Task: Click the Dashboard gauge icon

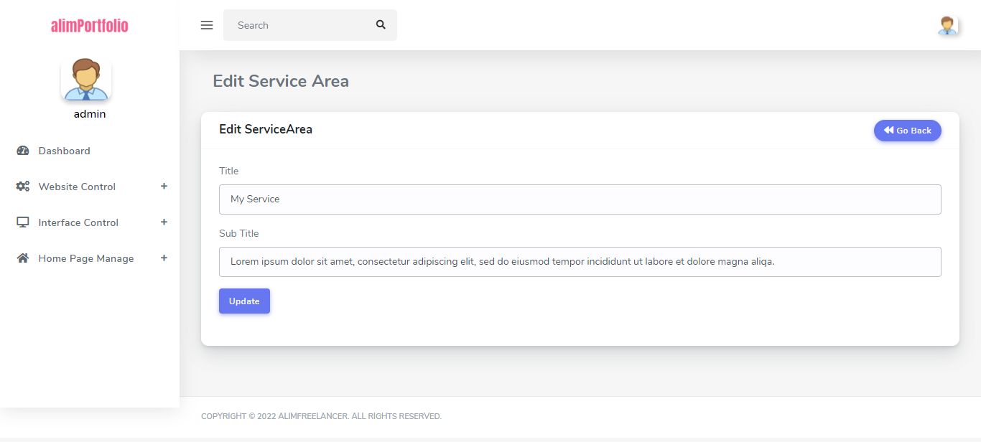Action: [23, 151]
